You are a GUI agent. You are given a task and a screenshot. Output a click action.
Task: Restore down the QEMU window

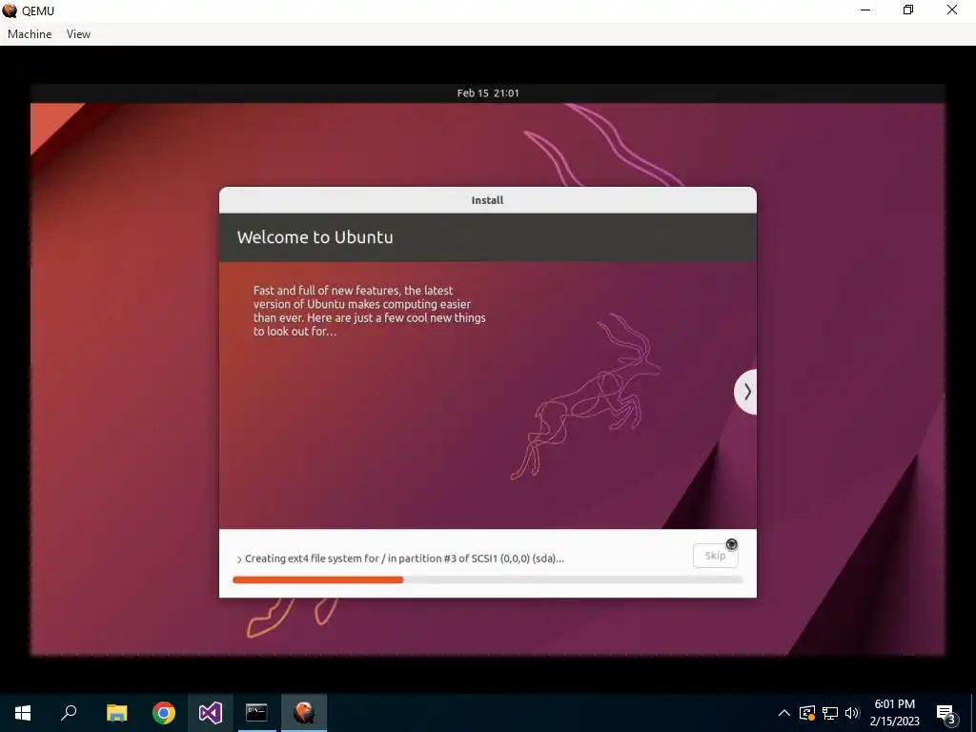(x=908, y=10)
